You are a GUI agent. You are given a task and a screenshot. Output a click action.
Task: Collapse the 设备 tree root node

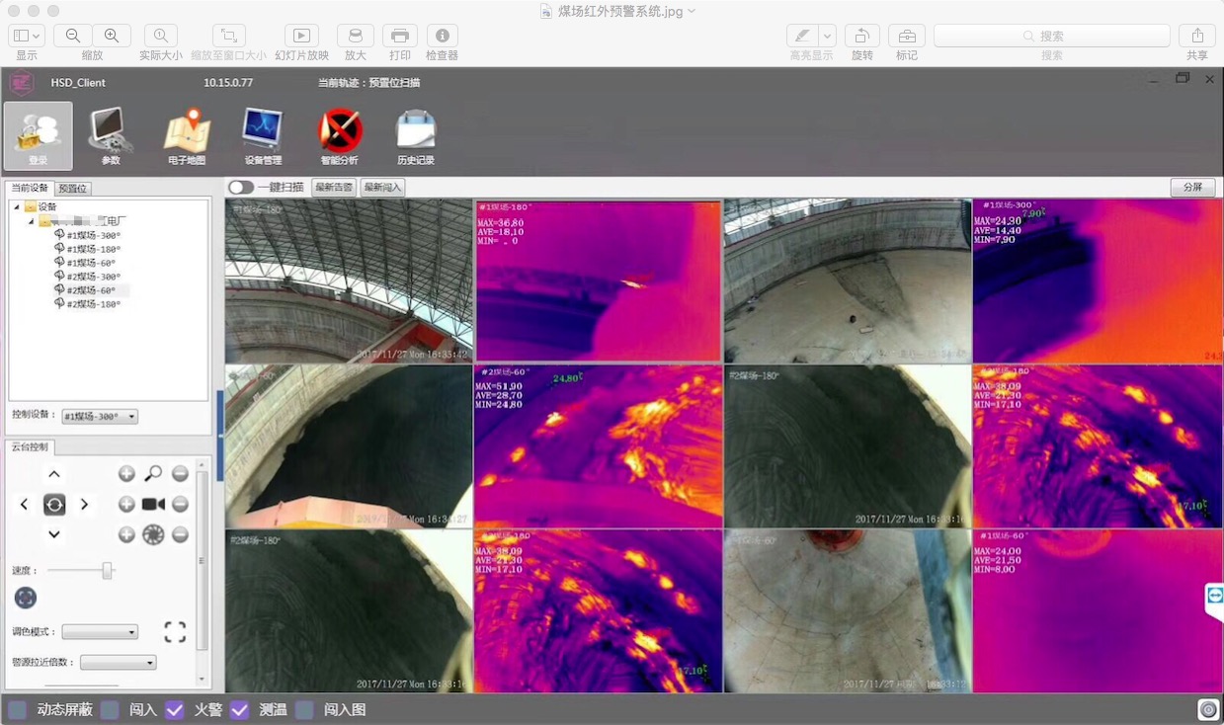click(17, 207)
